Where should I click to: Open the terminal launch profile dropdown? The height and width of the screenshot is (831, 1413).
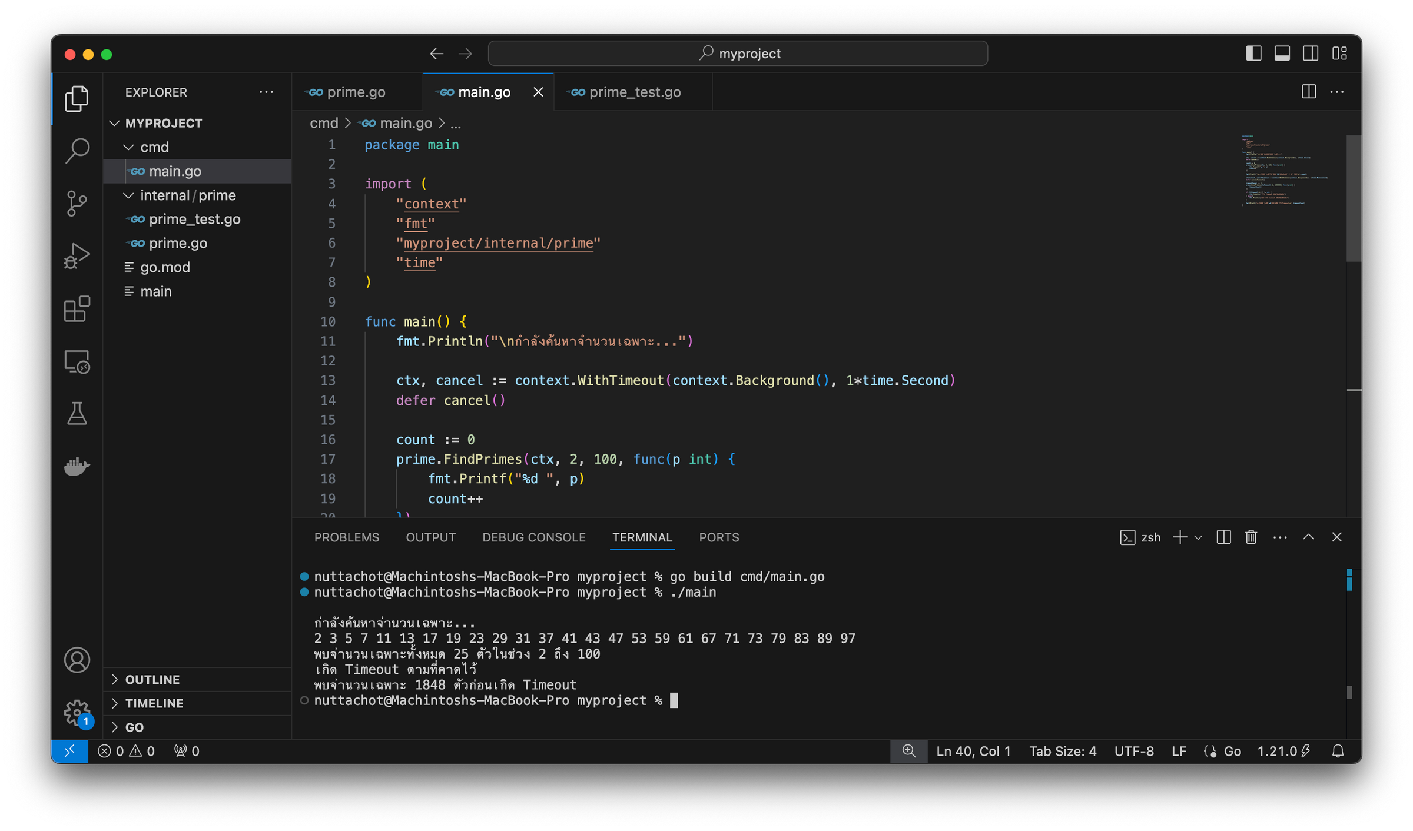click(1198, 537)
